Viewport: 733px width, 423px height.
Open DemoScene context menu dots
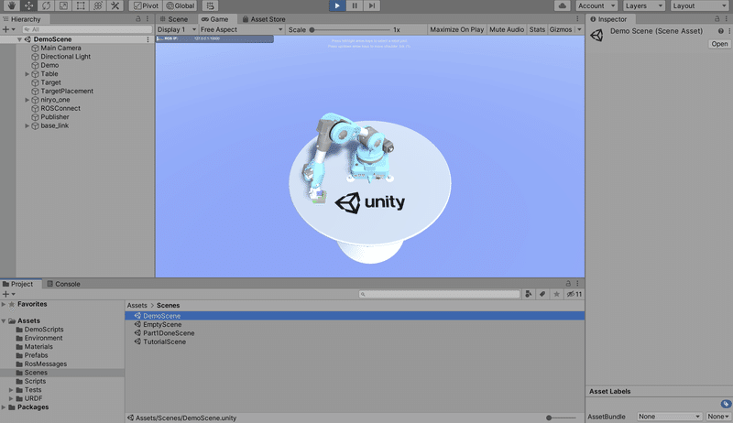(148, 39)
